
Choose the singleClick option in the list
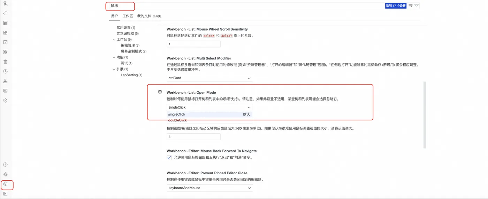[x=210, y=114]
